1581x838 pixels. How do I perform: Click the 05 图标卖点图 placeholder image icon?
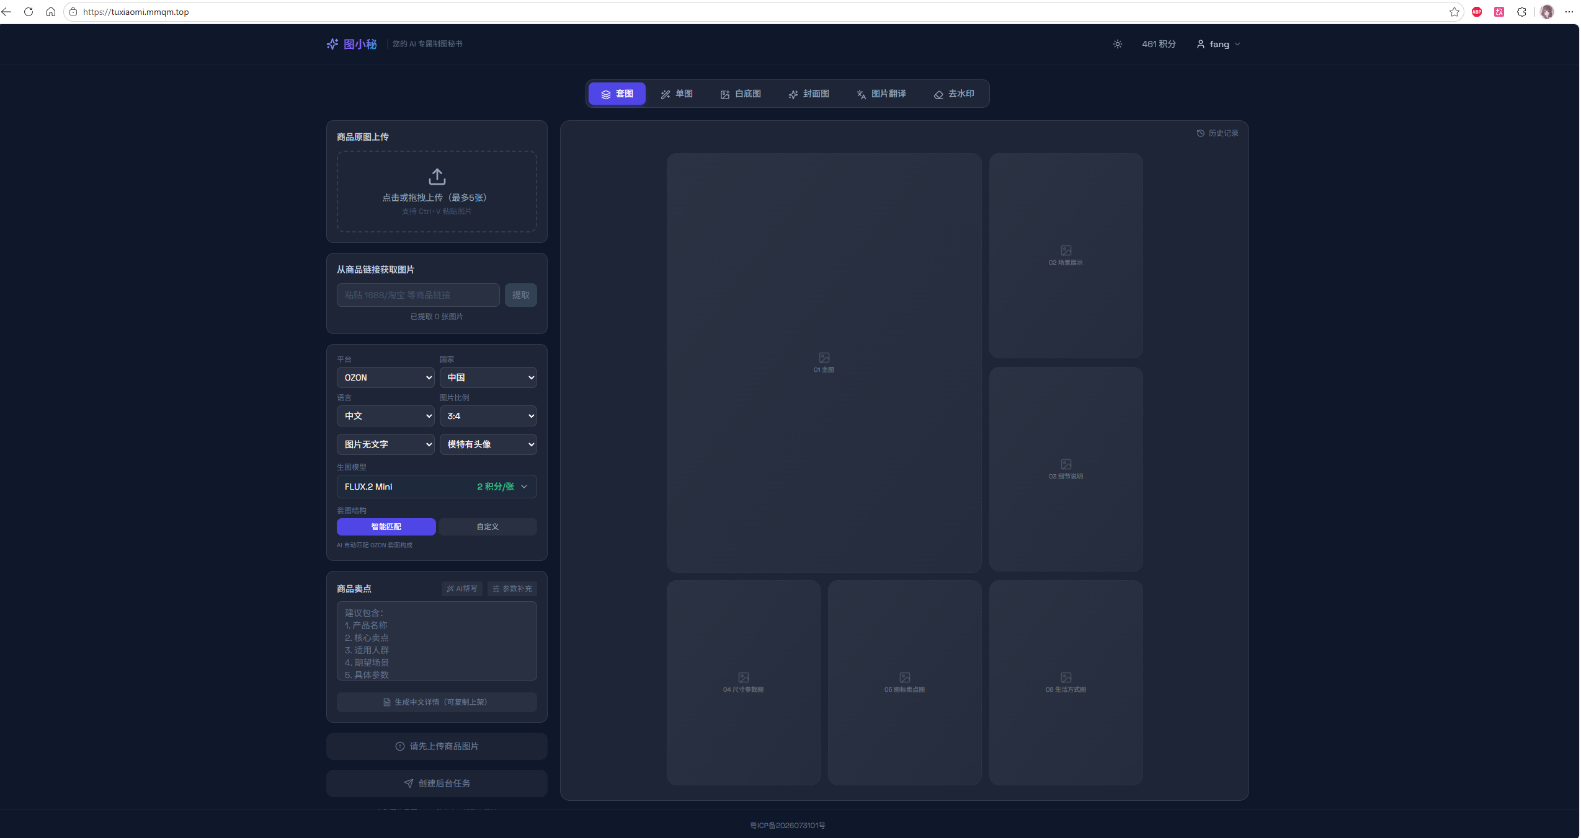(904, 677)
